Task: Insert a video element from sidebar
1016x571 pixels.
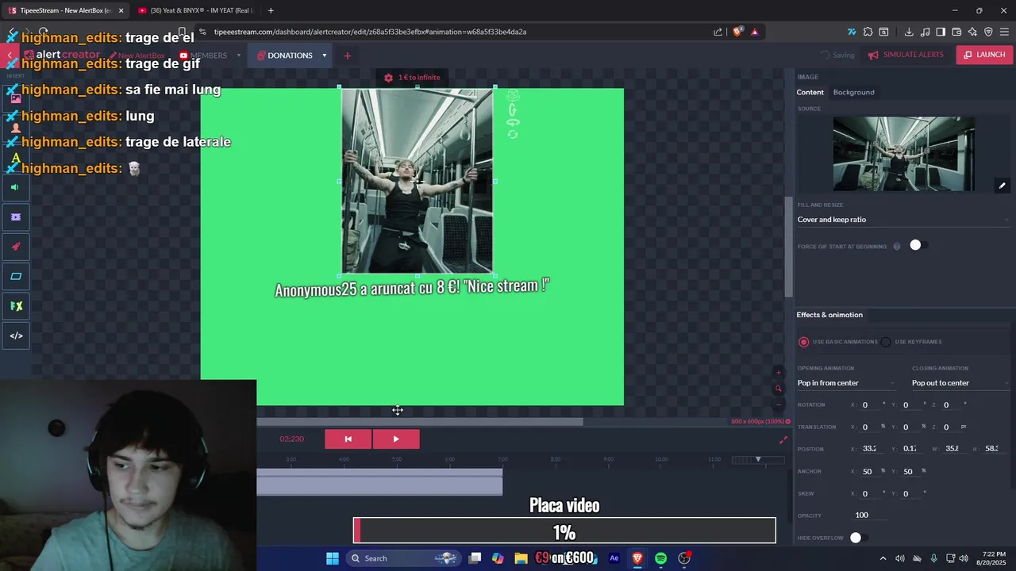Action: coord(15,217)
